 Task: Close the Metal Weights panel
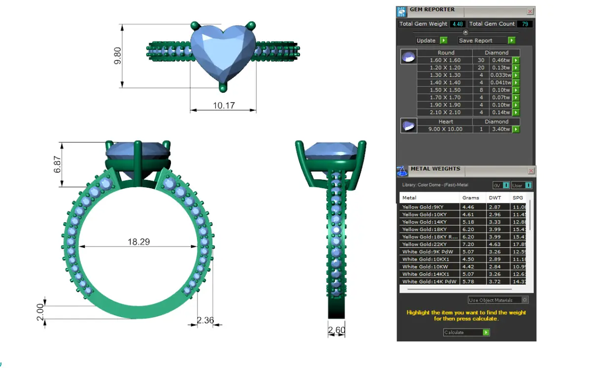pyautogui.click(x=531, y=171)
